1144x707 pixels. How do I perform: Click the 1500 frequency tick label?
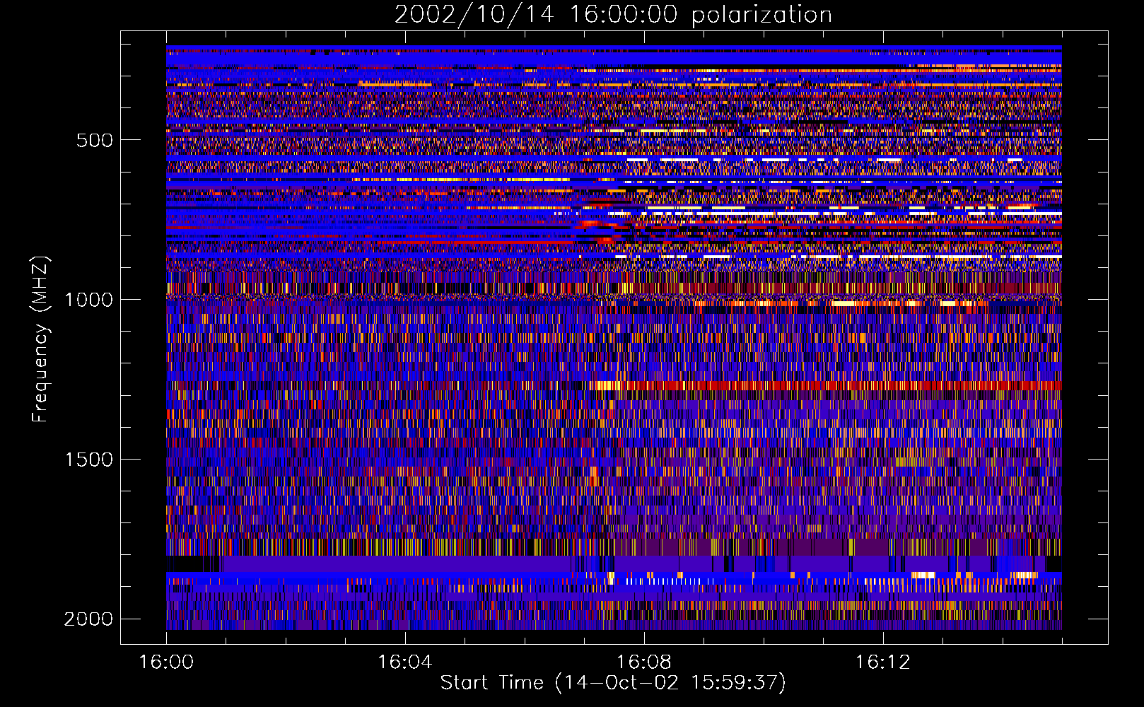[88, 460]
